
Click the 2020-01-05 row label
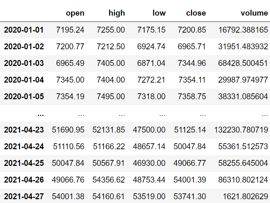24,96
